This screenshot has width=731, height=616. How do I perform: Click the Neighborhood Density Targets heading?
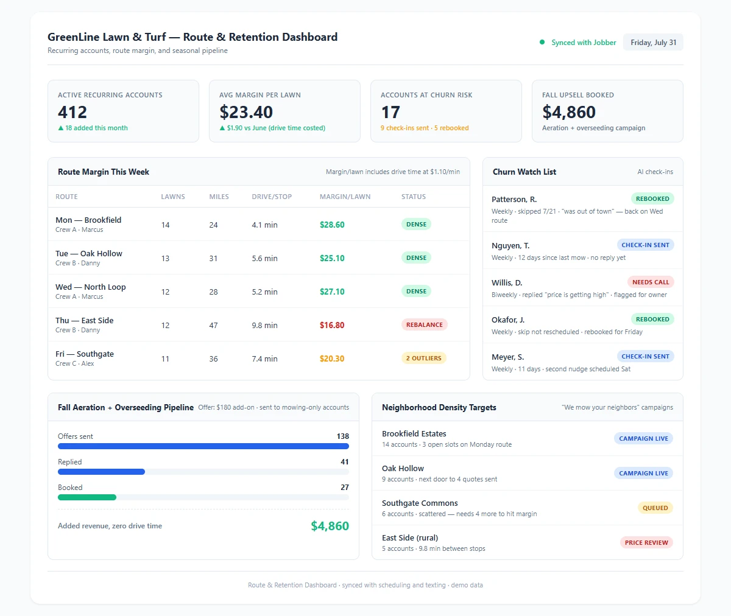(439, 407)
